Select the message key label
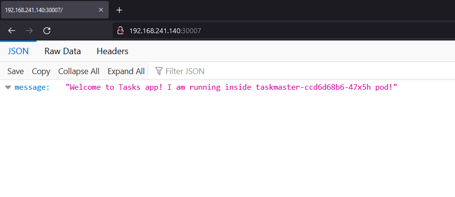 point(32,87)
